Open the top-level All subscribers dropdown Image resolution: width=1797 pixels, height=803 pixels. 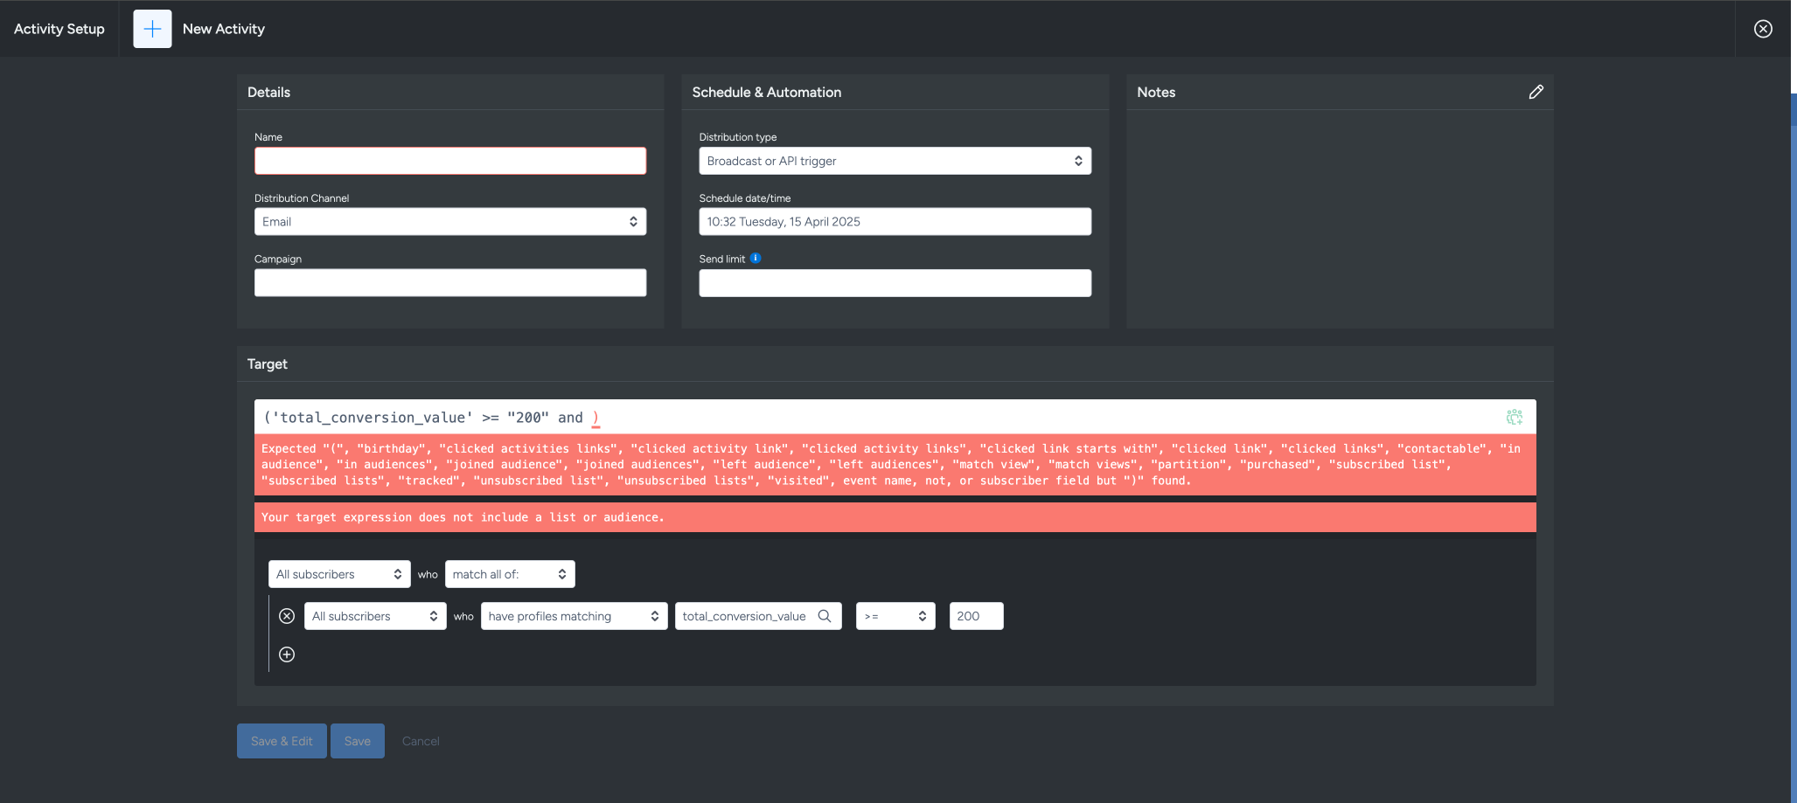[x=338, y=574]
